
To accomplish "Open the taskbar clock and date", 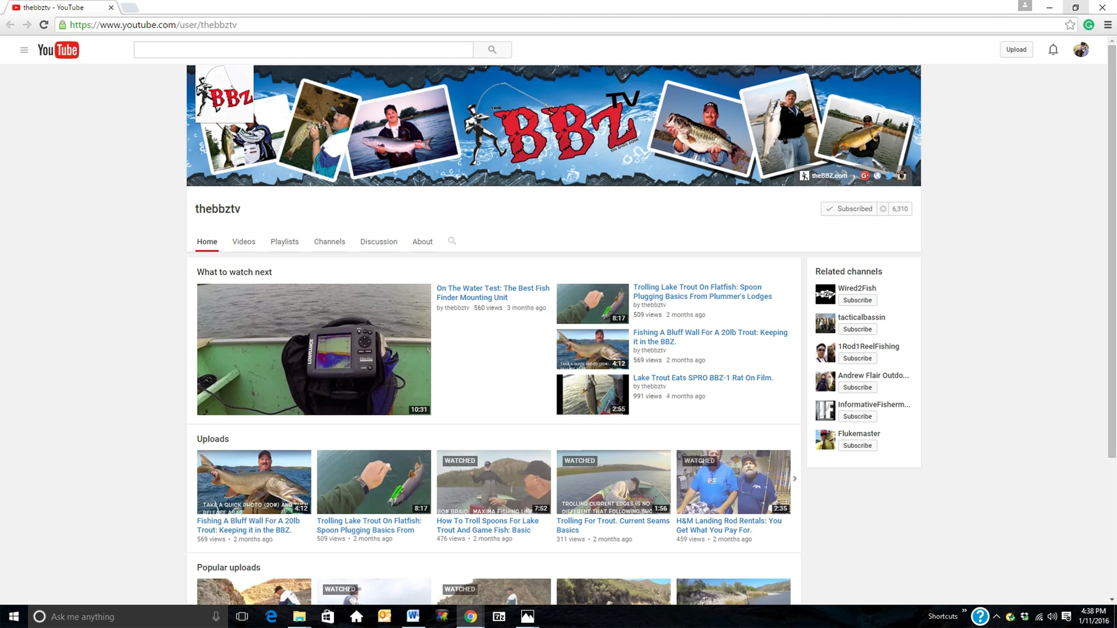I will click(1093, 616).
